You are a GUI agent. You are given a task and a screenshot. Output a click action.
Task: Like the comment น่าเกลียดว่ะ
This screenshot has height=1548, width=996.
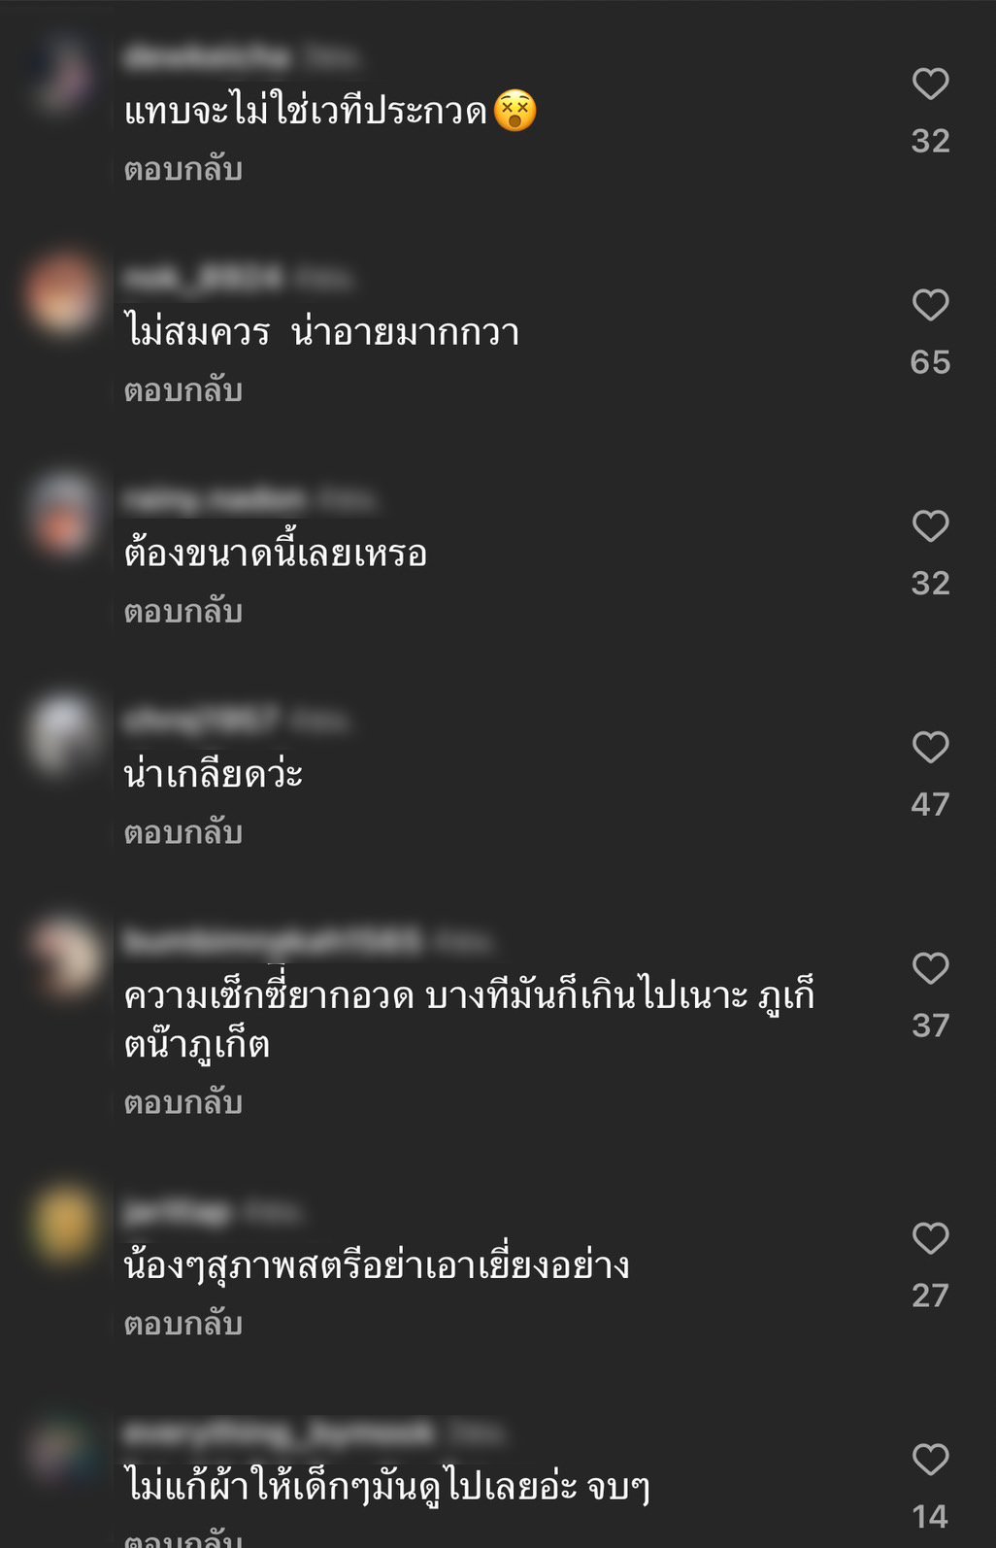[x=930, y=747]
